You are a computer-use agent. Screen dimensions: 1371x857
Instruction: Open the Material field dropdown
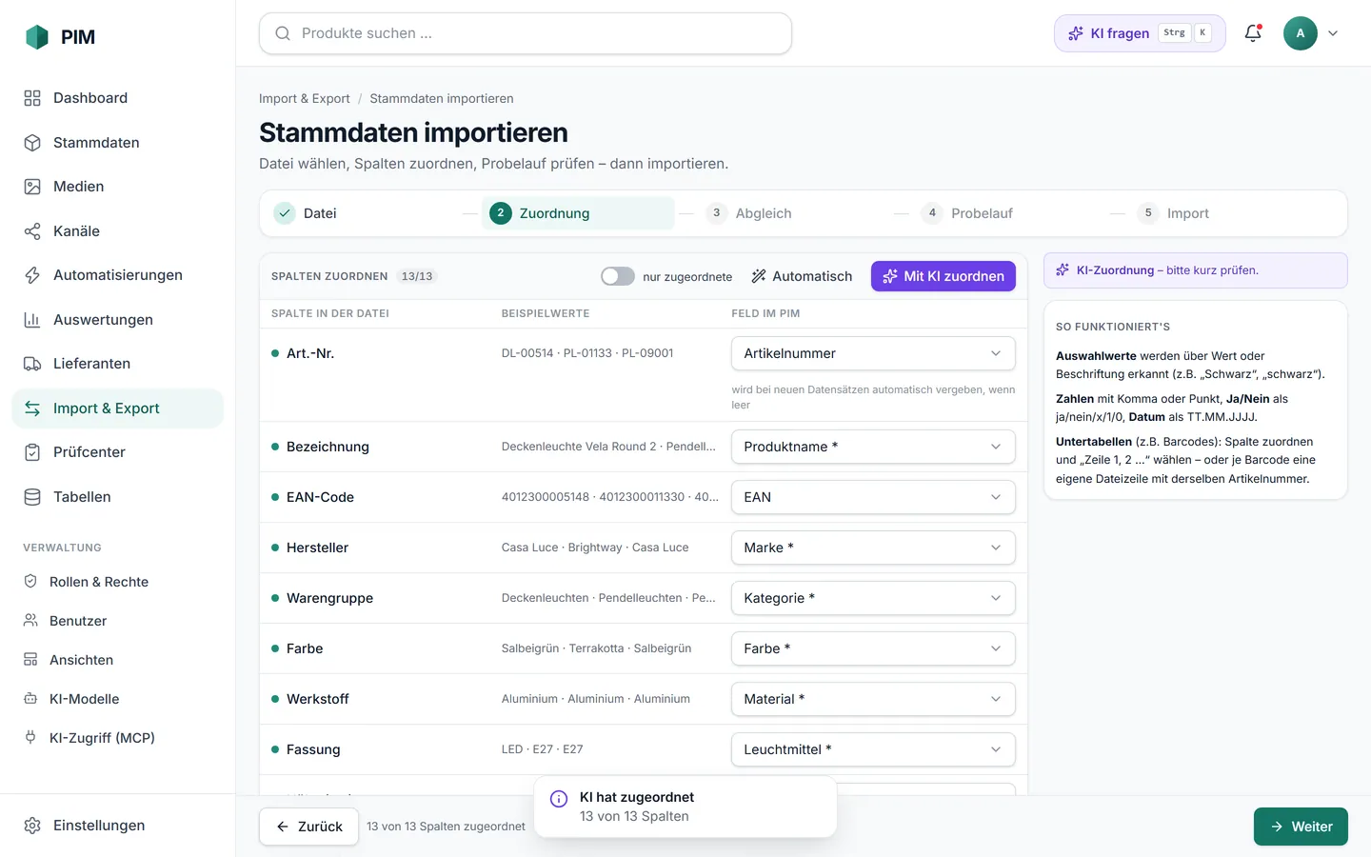(873, 699)
